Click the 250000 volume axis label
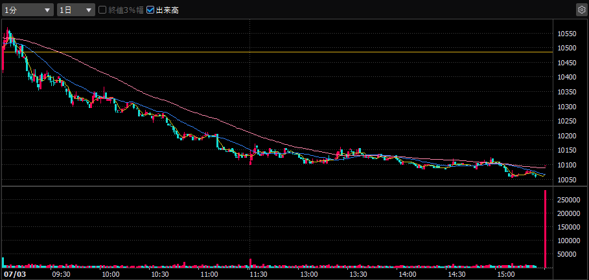The height and width of the screenshot is (280, 589). [x=568, y=200]
